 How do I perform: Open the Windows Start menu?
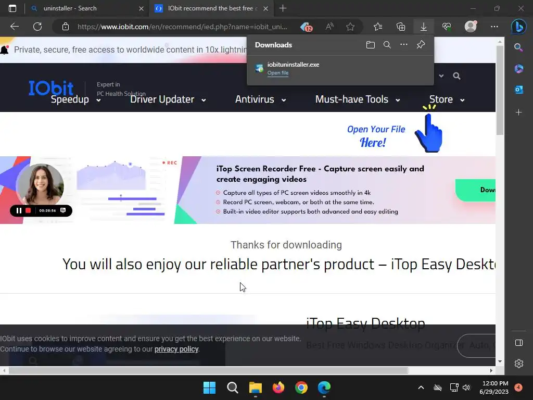(209, 387)
